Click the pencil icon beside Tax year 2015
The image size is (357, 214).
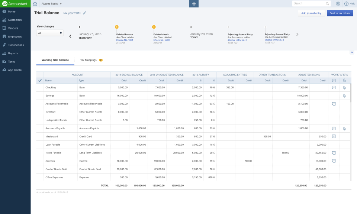point(84,13)
